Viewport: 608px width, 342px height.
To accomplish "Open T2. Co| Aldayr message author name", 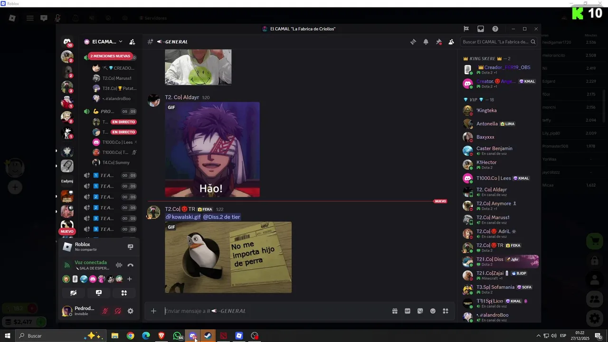I will click(x=182, y=97).
